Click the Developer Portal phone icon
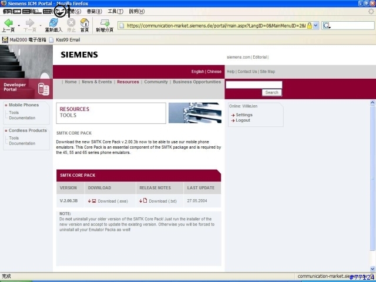Screen dimensions: 376x282 click(43, 89)
